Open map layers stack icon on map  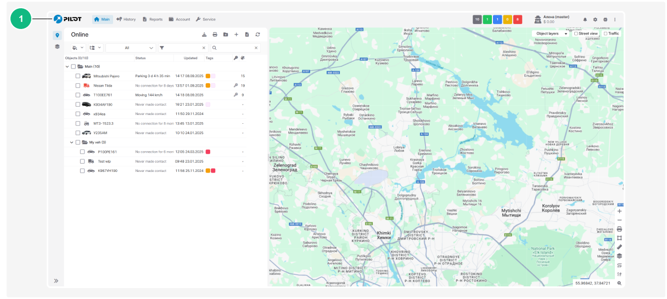click(x=619, y=255)
